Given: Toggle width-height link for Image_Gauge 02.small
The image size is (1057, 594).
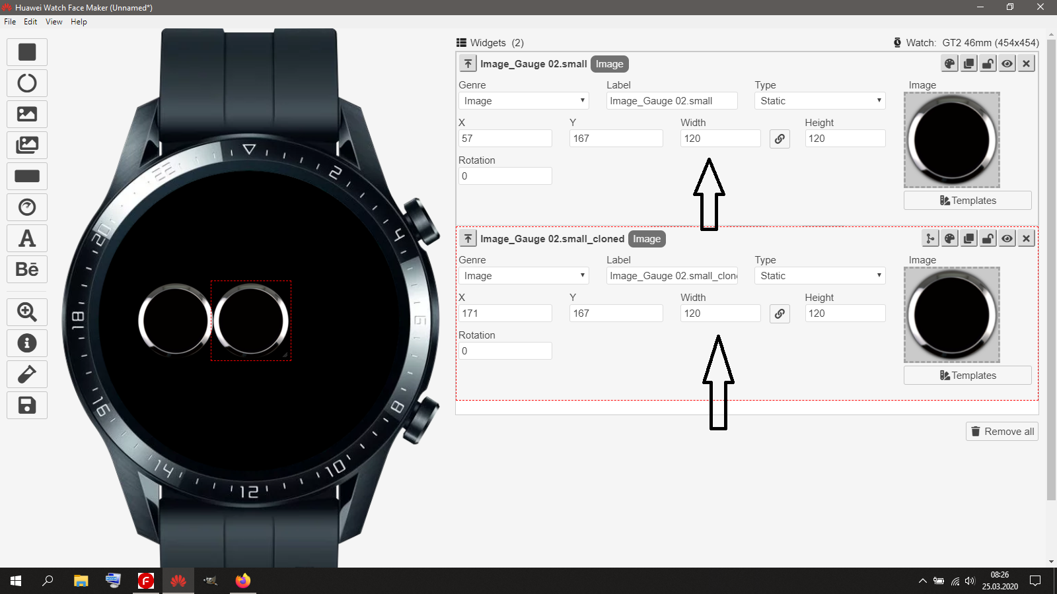Looking at the screenshot, I should (x=780, y=139).
